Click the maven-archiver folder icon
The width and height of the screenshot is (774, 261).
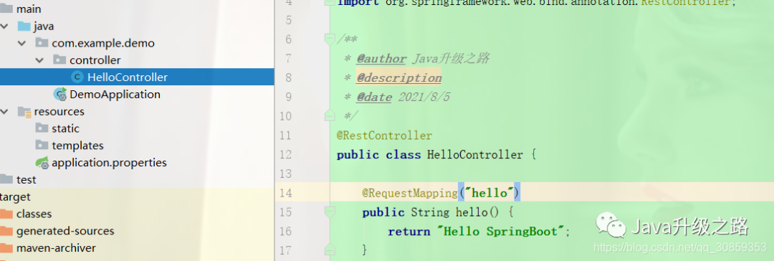coord(6,247)
